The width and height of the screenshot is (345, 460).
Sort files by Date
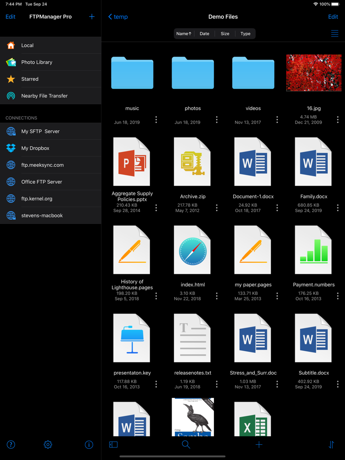click(x=204, y=34)
